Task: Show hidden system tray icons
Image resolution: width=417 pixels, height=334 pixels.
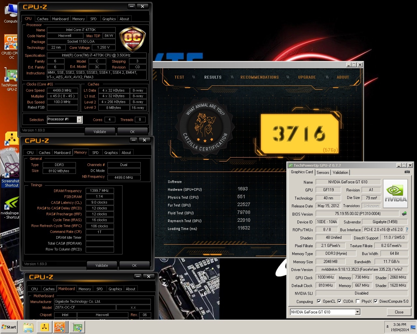Action: [387, 327]
